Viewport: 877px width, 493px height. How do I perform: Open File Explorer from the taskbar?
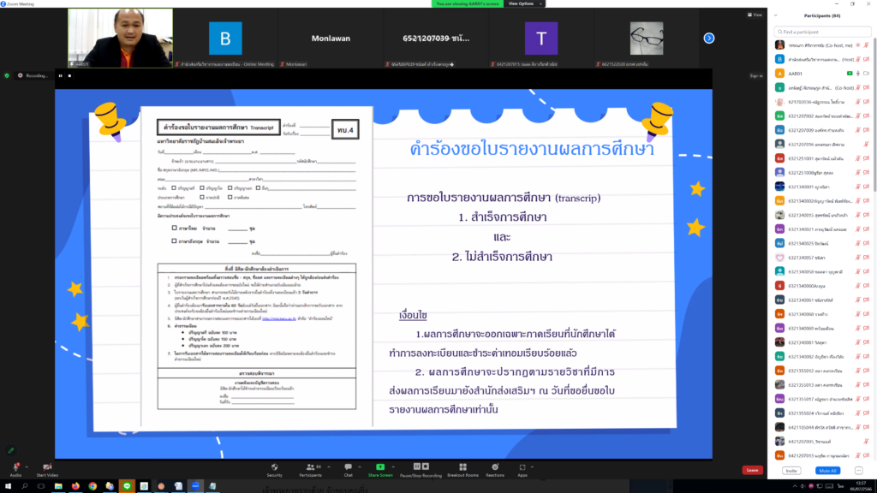point(58,486)
